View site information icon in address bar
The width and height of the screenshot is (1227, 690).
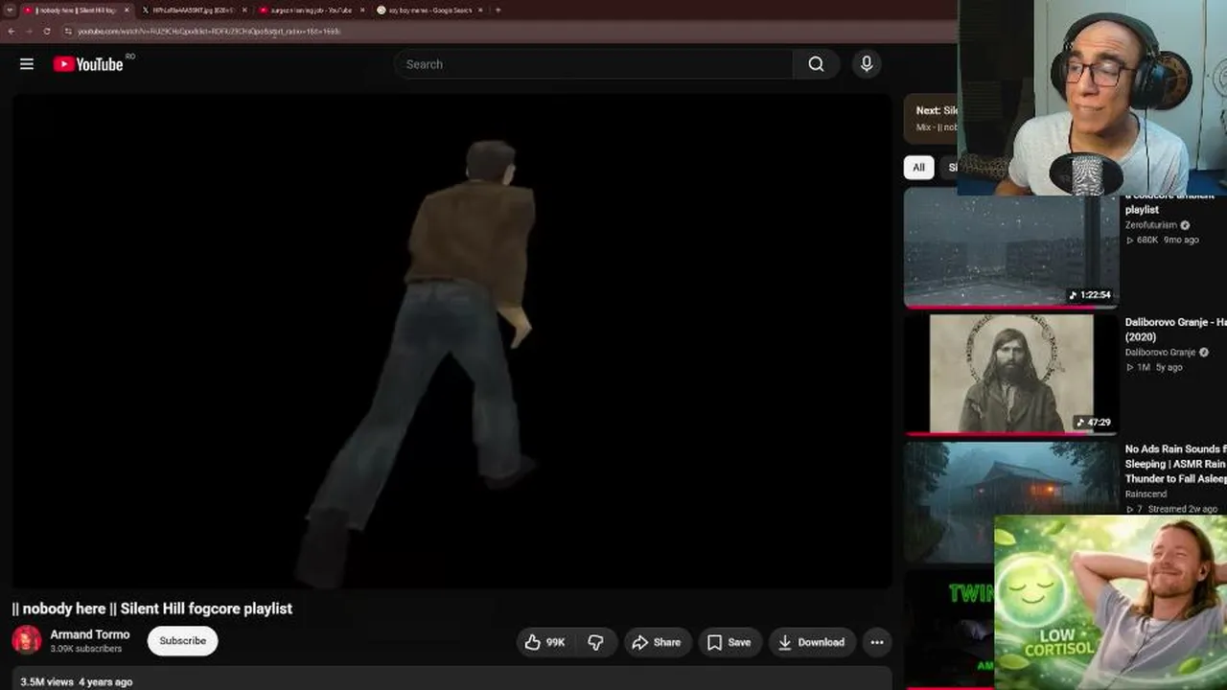pyautogui.click(x=68, y=31)
